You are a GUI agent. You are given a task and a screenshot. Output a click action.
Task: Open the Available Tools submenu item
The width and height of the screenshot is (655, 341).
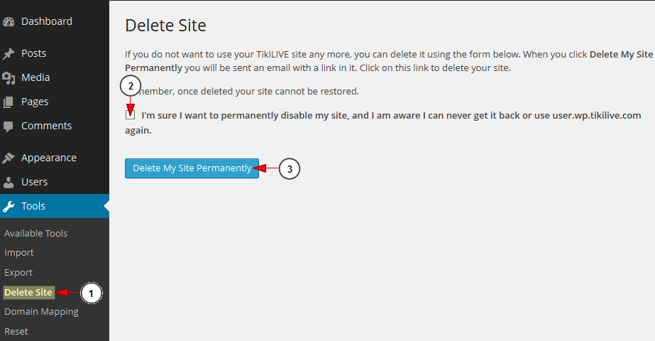point(36,234)
